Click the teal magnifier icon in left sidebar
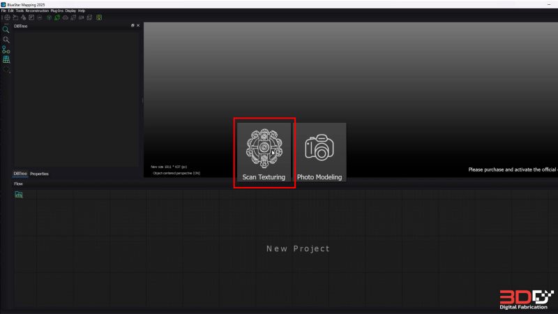Image resolution: width=558 pixels, height=314 pixels. pos(6,29)
